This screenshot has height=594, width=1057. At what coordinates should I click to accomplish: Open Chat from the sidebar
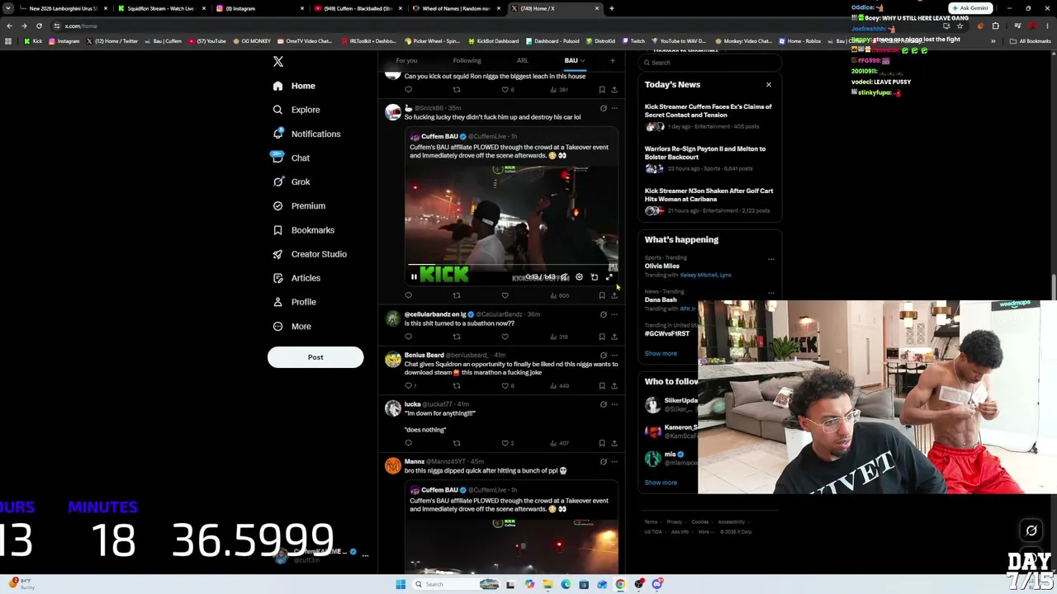tap(291, 158)
